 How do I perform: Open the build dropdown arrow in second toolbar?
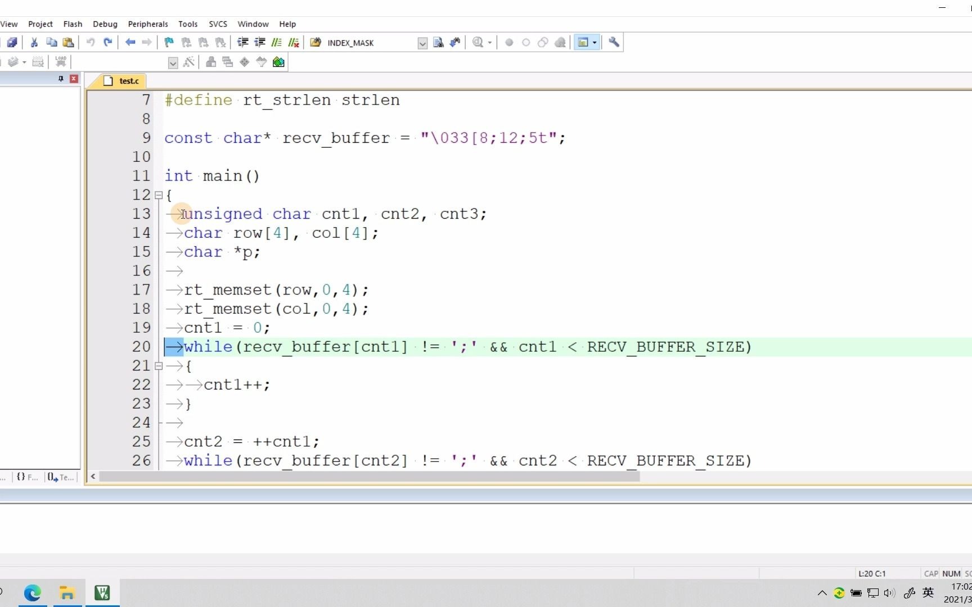(x=24, y=62)
